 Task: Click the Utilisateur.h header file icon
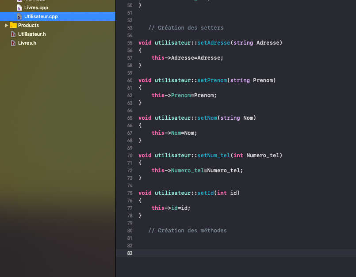[x=13, y=34]
